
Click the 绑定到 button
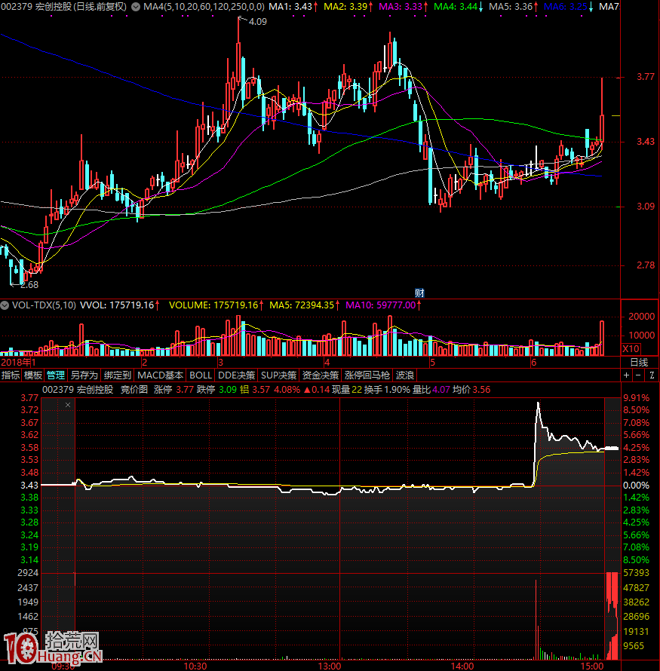tap(117, 375)
